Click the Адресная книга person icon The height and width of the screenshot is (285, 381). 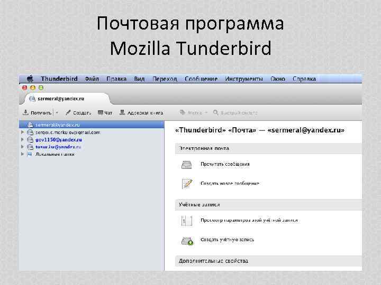[122, 112]
